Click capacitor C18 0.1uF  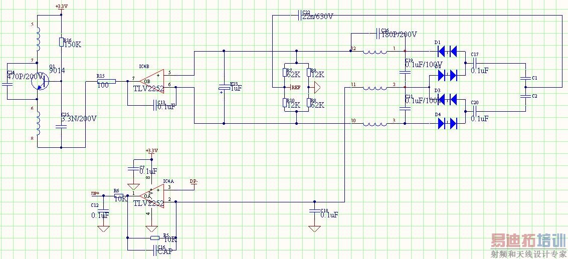(314, 211)
